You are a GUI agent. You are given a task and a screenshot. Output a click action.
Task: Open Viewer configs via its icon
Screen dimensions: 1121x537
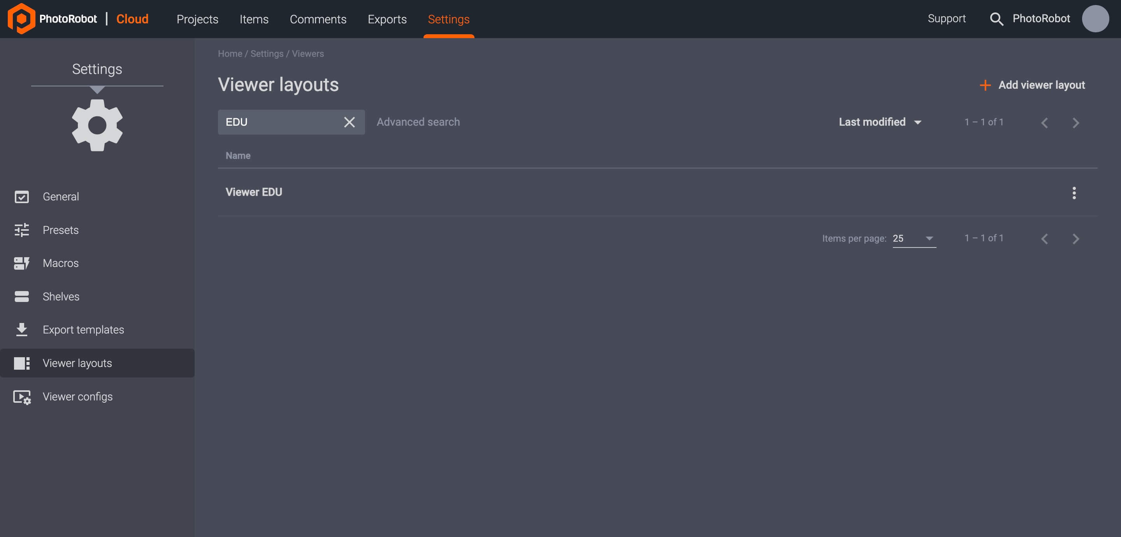(22, 397)
